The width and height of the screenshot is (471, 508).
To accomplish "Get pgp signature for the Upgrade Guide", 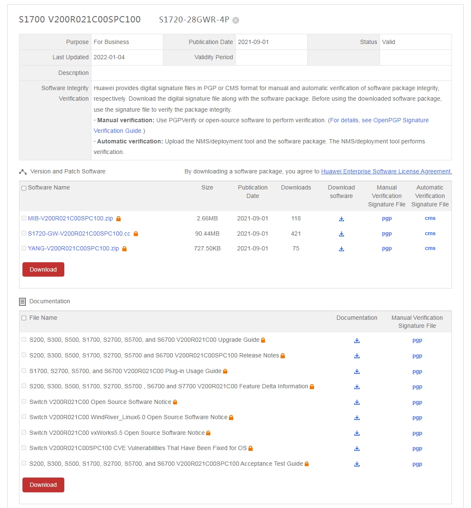I will pos(417,340).
